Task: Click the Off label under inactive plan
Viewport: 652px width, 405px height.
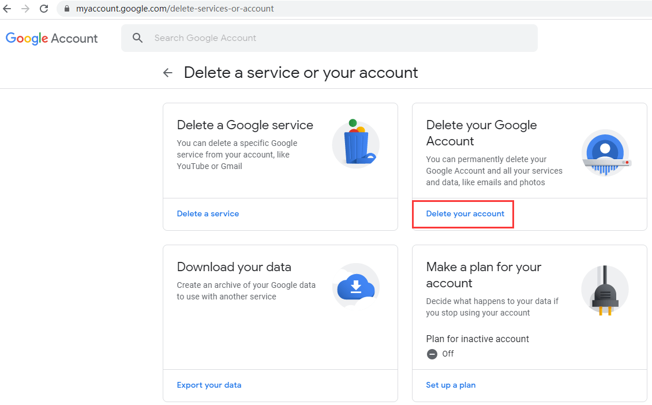Action: [x=448, y=354]
